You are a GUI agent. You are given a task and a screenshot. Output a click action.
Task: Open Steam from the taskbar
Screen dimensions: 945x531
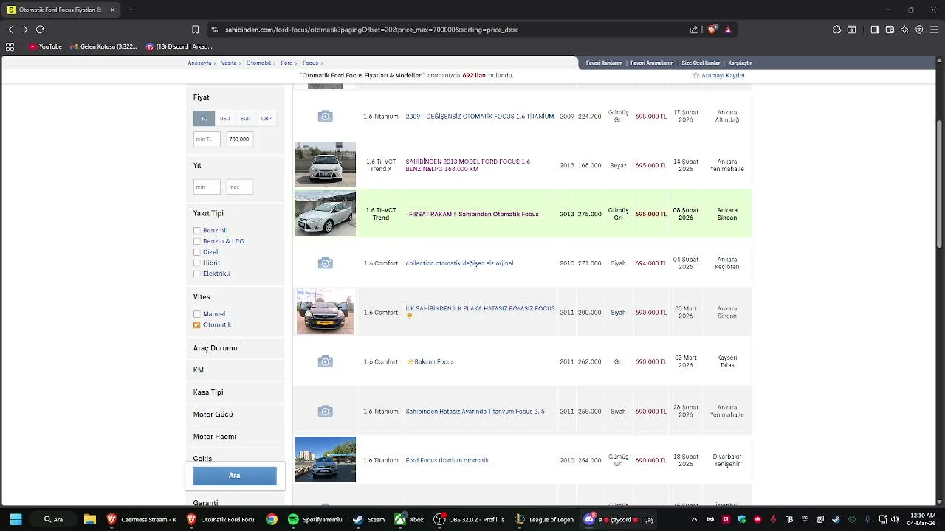coord(368,519)
